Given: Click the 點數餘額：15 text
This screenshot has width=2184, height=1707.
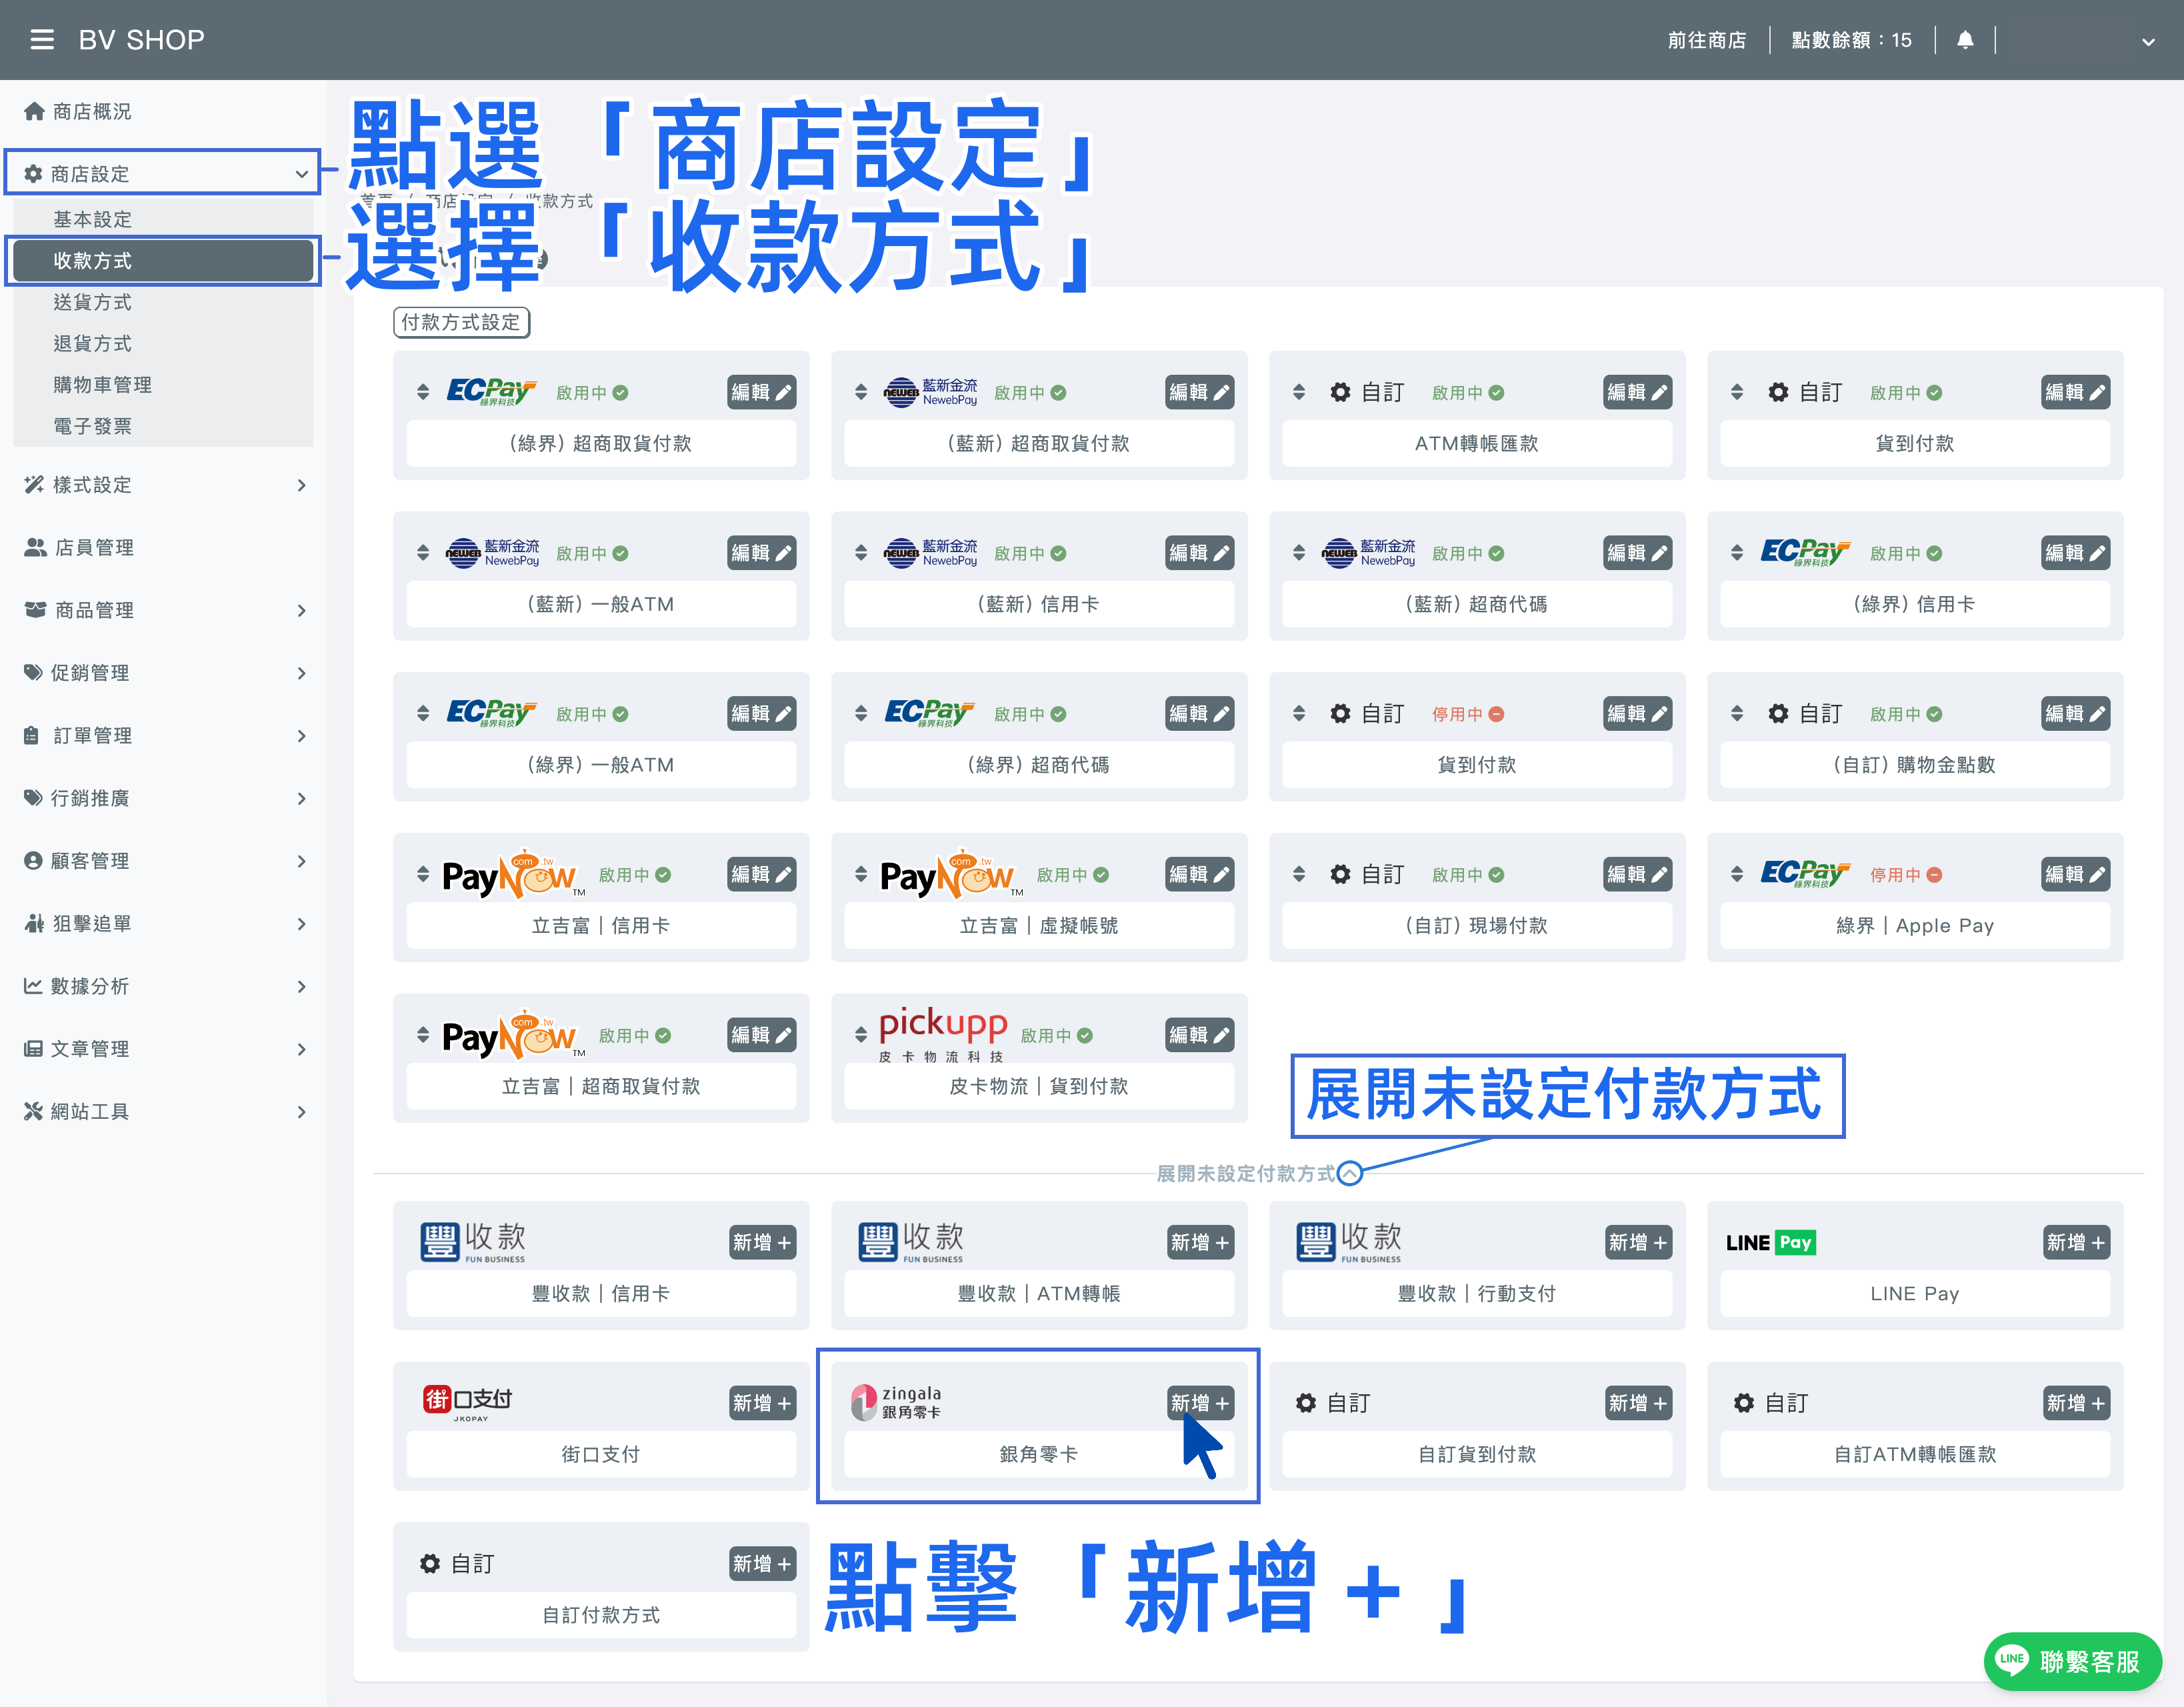Looking at the screenshot, I should [1851, 40].
